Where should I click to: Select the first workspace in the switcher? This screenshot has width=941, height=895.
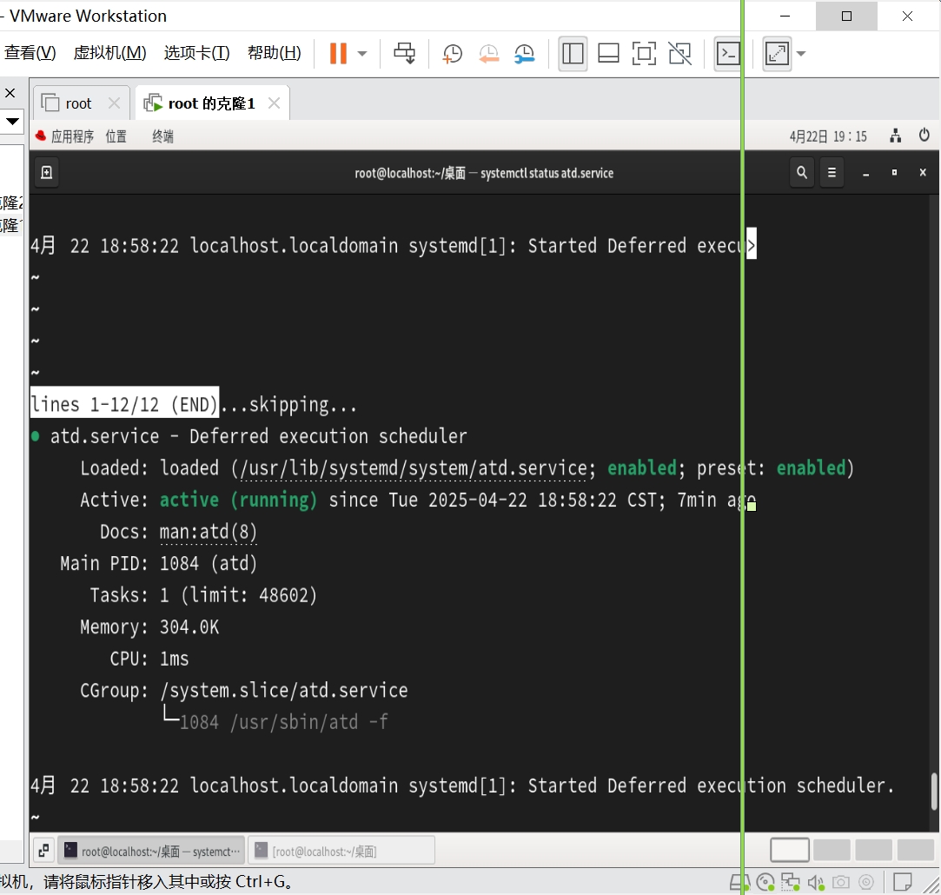[x=790, y=850]
